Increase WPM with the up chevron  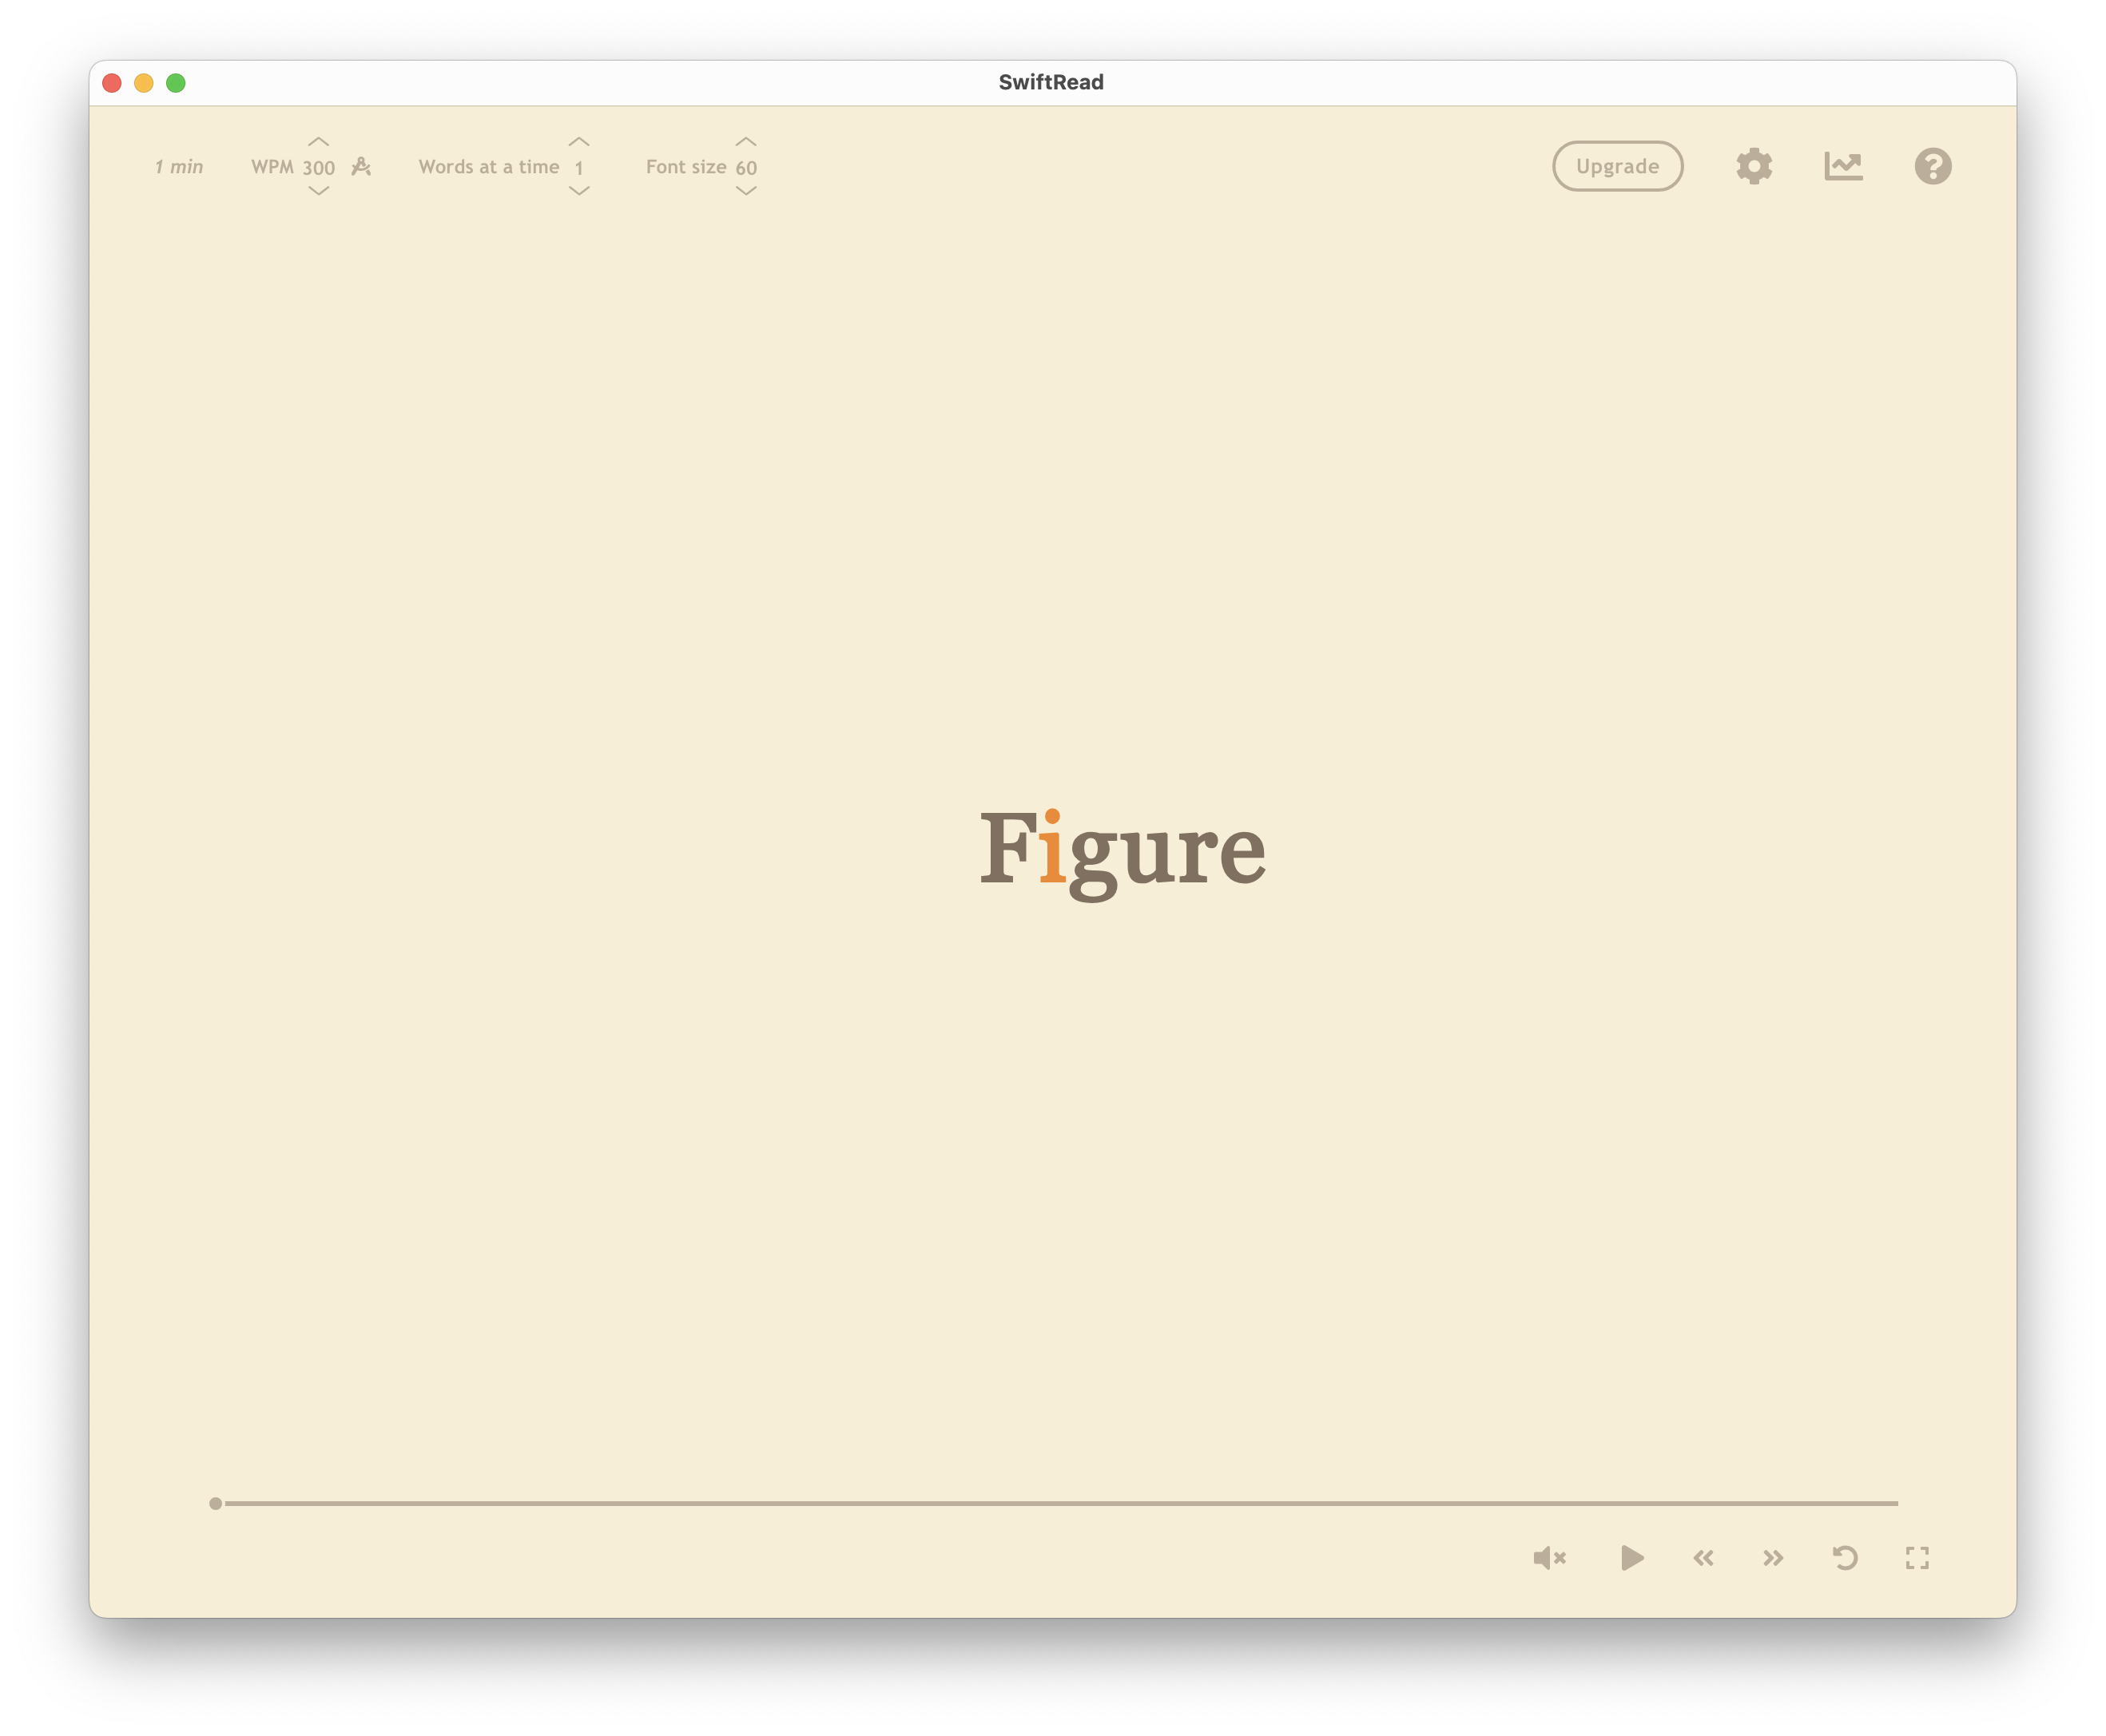[318, 142]
